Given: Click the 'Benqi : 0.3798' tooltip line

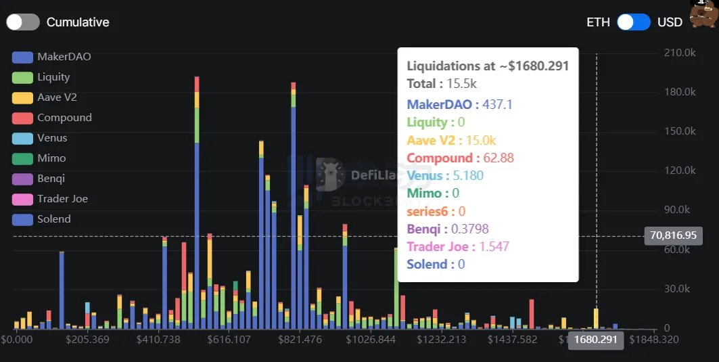Looking at the screenshot, I should coord(448,229).
